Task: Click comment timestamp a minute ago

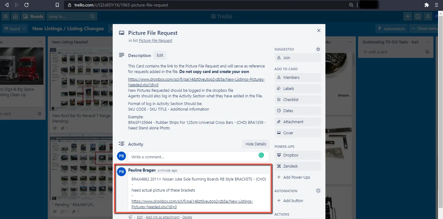Action: point(167,171)
